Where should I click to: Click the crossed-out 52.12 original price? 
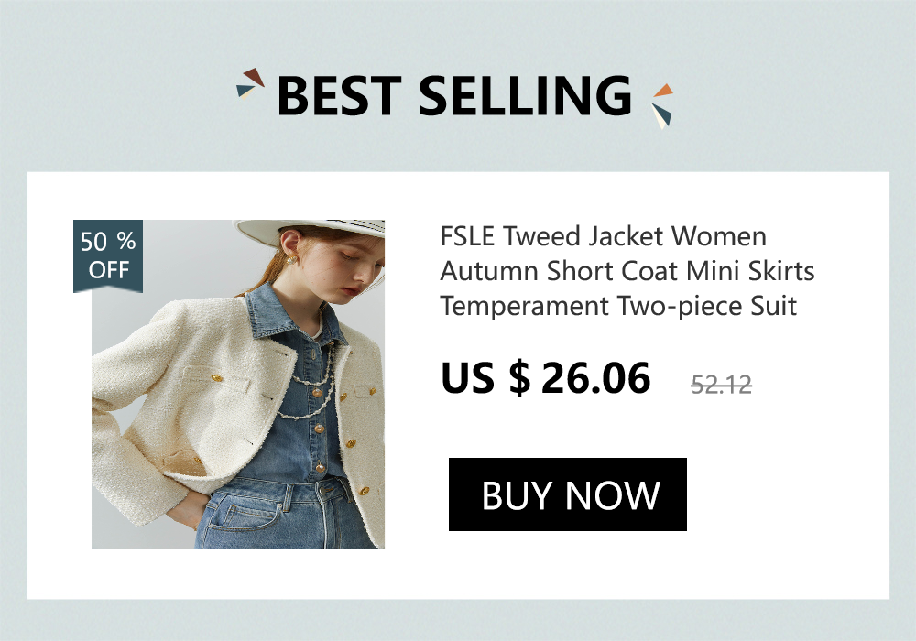(721, 384)
